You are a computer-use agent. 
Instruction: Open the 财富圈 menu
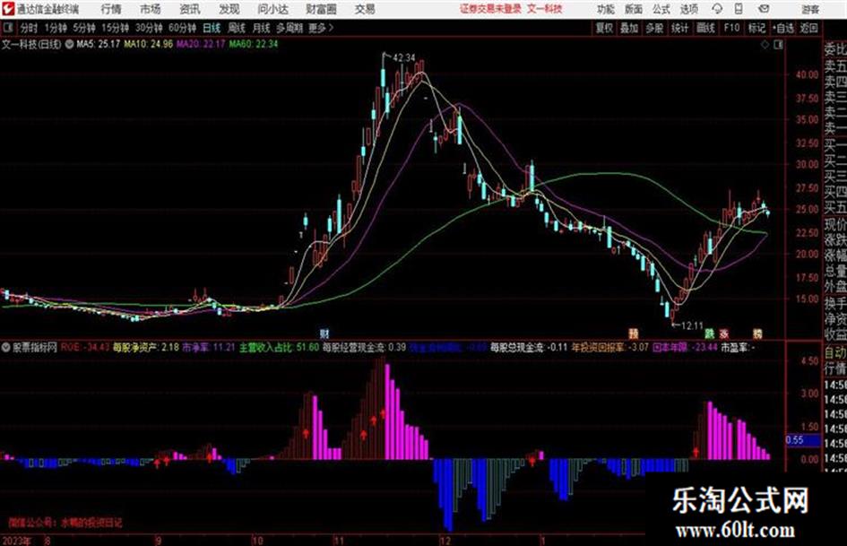pos(321,9)
